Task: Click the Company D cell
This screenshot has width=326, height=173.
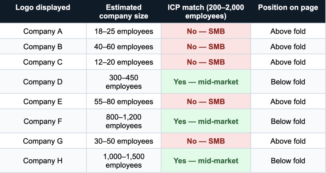Action: 43,82
